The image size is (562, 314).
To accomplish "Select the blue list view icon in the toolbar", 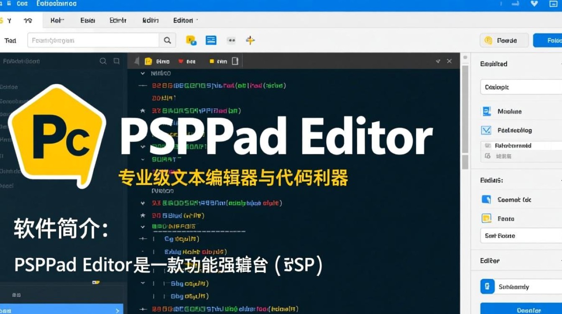I will tap(211, 40).
